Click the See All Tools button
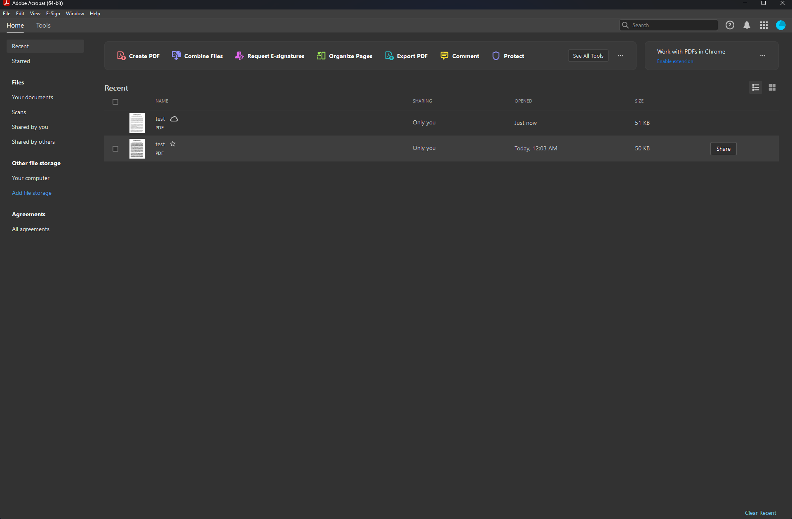 (588, 56)
